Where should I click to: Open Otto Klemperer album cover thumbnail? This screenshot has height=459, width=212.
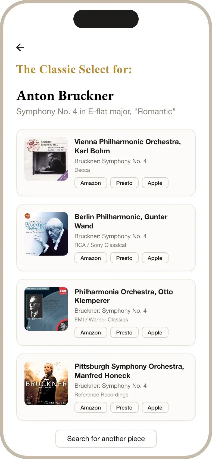tap(46, 309)
